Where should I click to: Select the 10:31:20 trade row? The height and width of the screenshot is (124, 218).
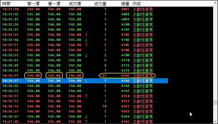click(85, 9)
